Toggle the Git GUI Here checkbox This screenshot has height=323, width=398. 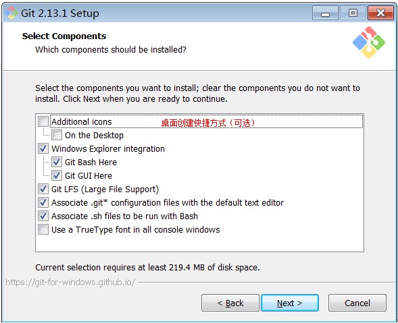pyautogui.click(x=57, y=175)
